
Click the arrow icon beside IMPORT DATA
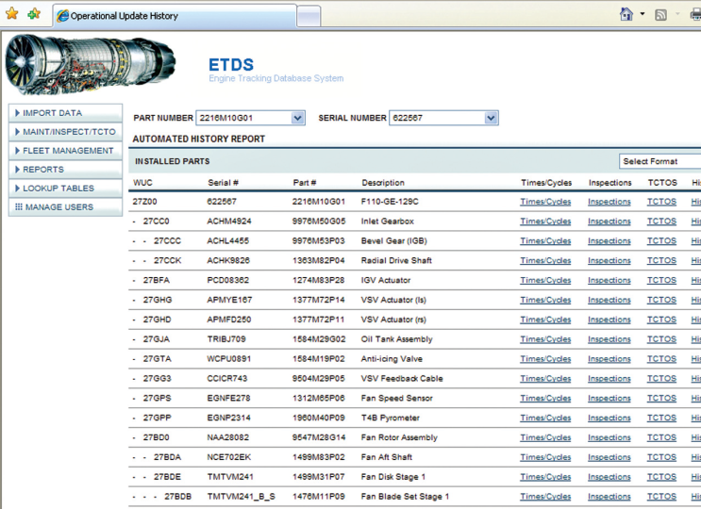point(17,113)
